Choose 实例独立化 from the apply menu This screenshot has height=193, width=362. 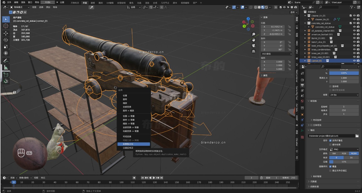pyautogui.click(x=133, y=144)
